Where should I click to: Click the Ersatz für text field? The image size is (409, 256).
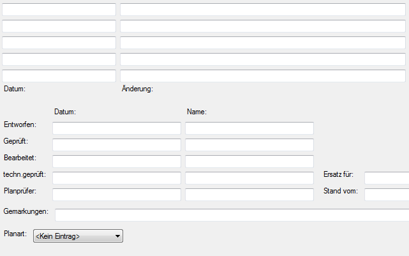pyautogui.click(x=386, y=178)
